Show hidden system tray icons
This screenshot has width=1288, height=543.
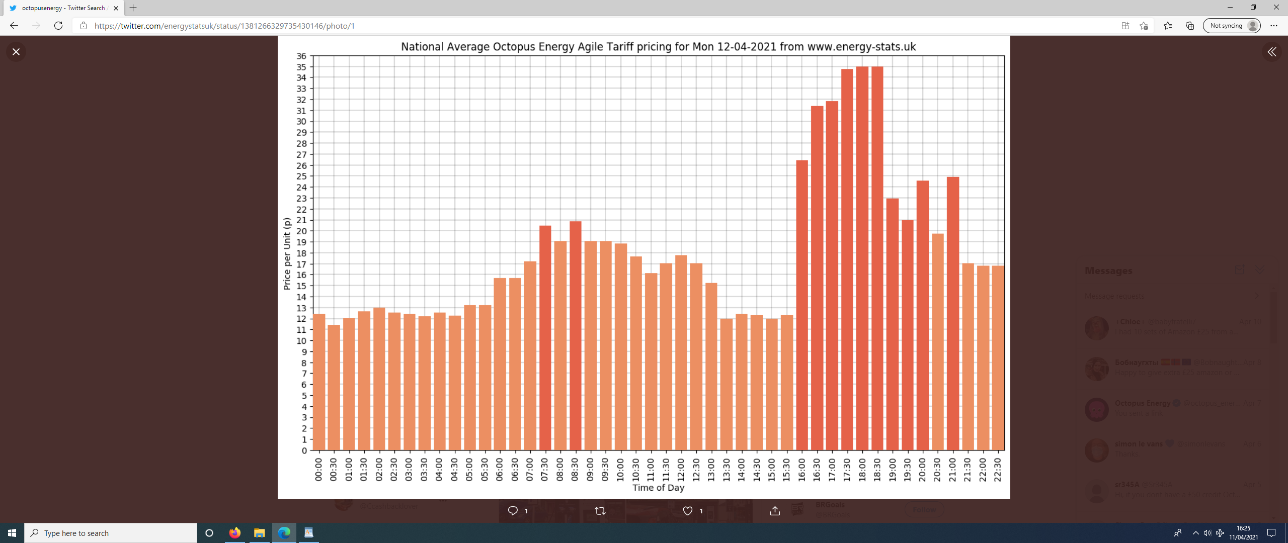pos(1195,533)
